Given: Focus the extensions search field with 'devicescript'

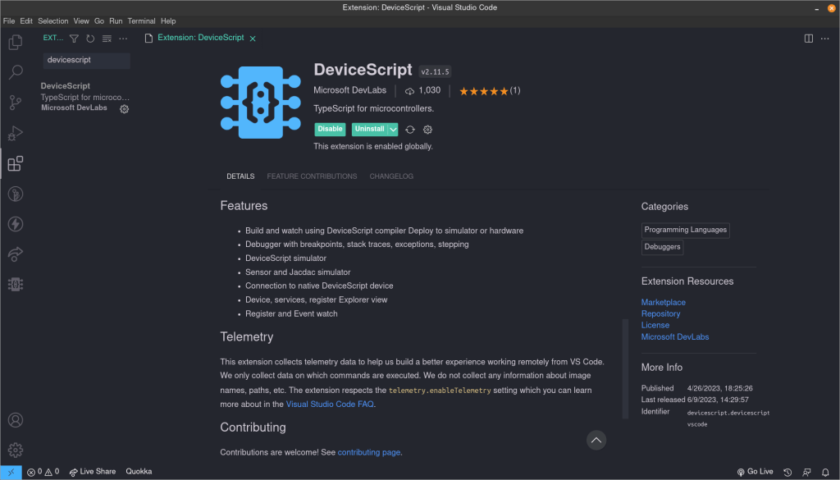Looking at the screenshot, I should (86, 60).
